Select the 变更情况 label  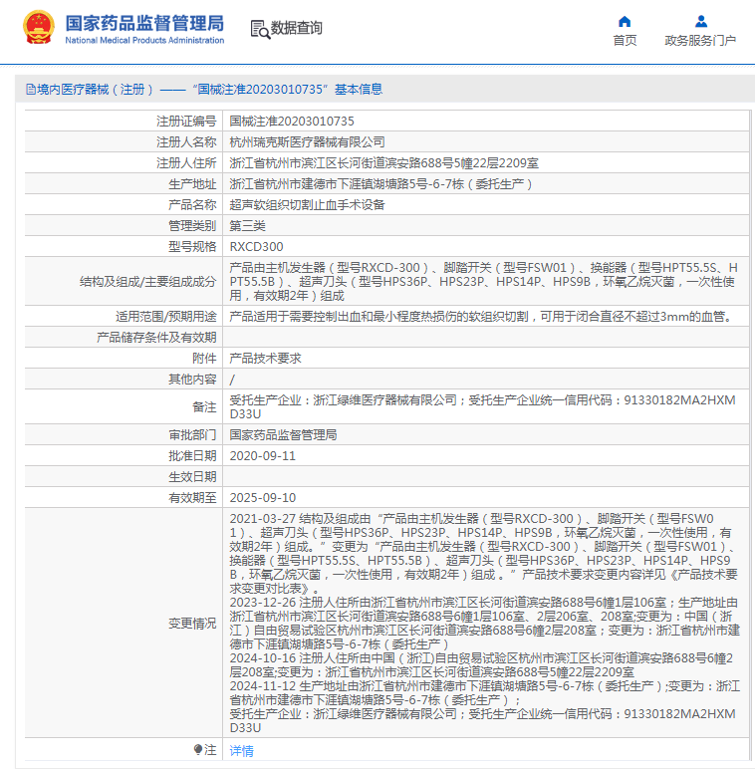pos(192,624)
